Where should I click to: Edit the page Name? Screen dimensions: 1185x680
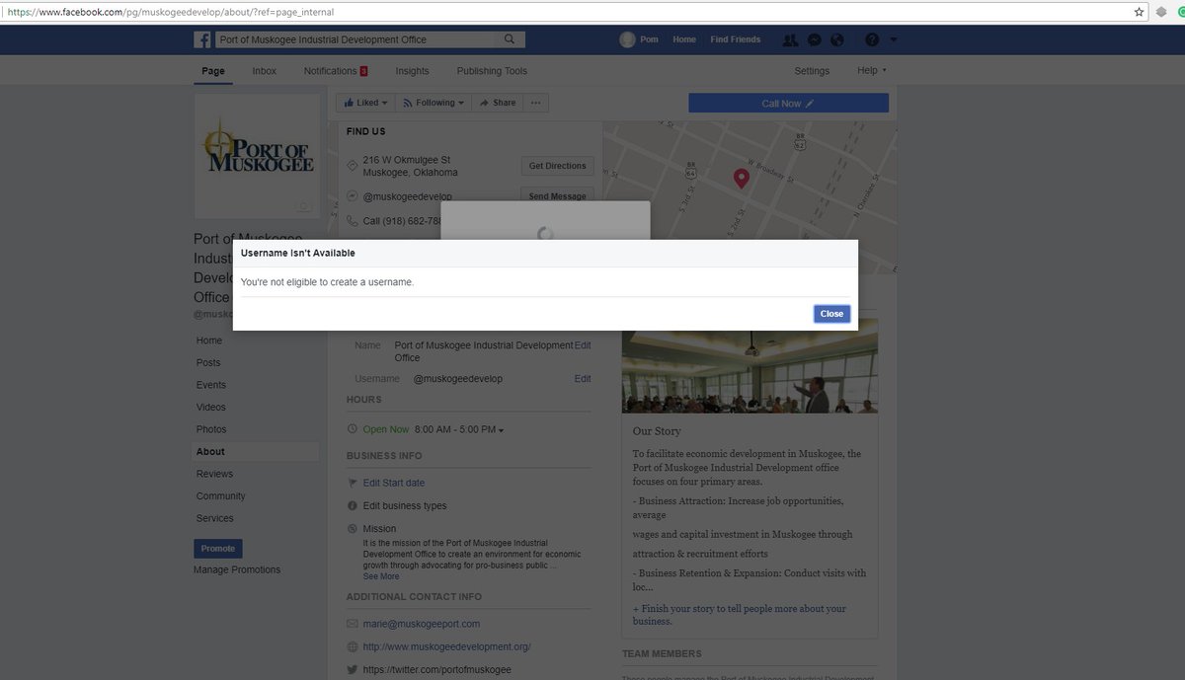click(583, 345)
